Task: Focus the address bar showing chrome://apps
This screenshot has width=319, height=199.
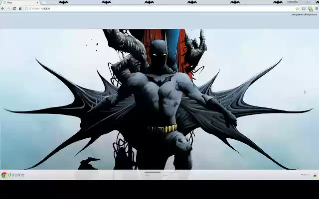Action: [161, 8]
